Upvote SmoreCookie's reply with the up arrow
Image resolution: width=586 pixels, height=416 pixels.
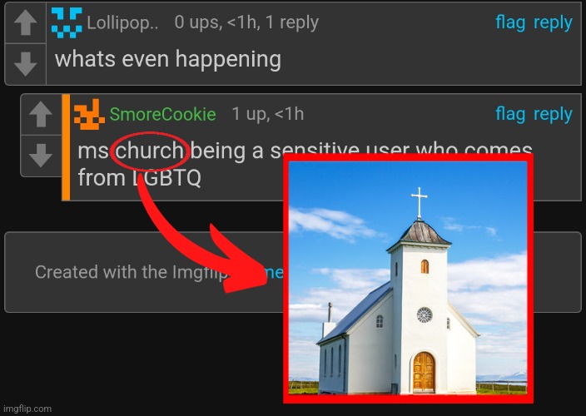coord(41,114)
